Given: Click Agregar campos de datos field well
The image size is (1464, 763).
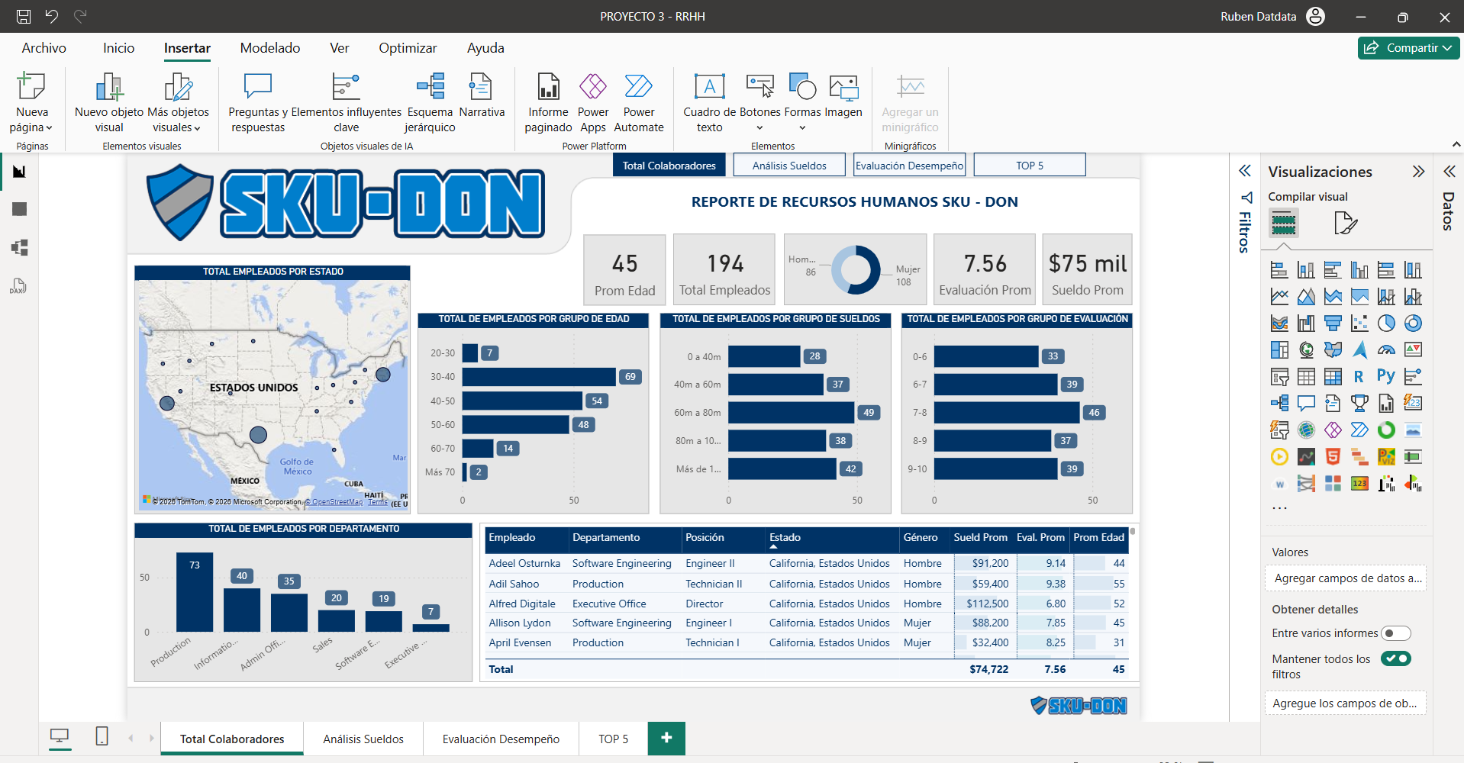Looking at the screenshot, I should click(x=1346, y=578).
